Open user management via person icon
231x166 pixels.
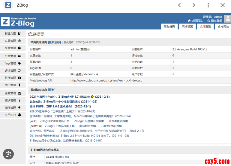(x=19, y=85)
